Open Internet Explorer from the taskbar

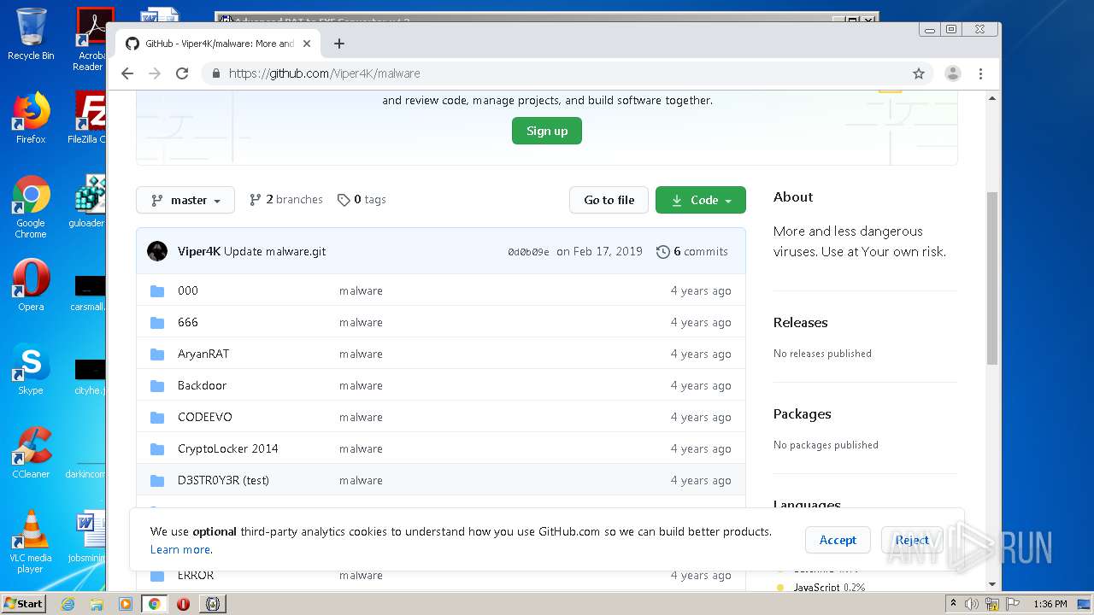68,604
